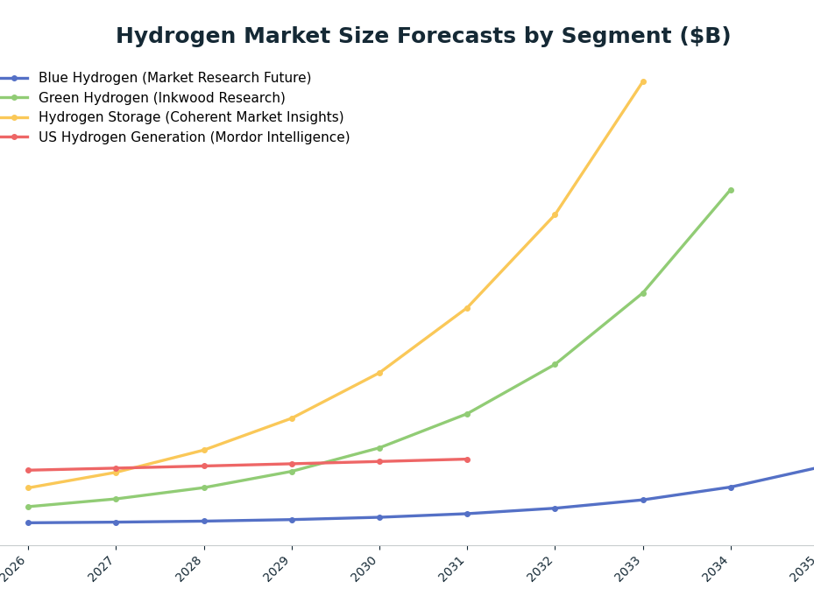The width and height of the screenshot is (814, 610).
Task: Click the Hydrogen Storage data point at 2030
Action: tap(379, 373)
